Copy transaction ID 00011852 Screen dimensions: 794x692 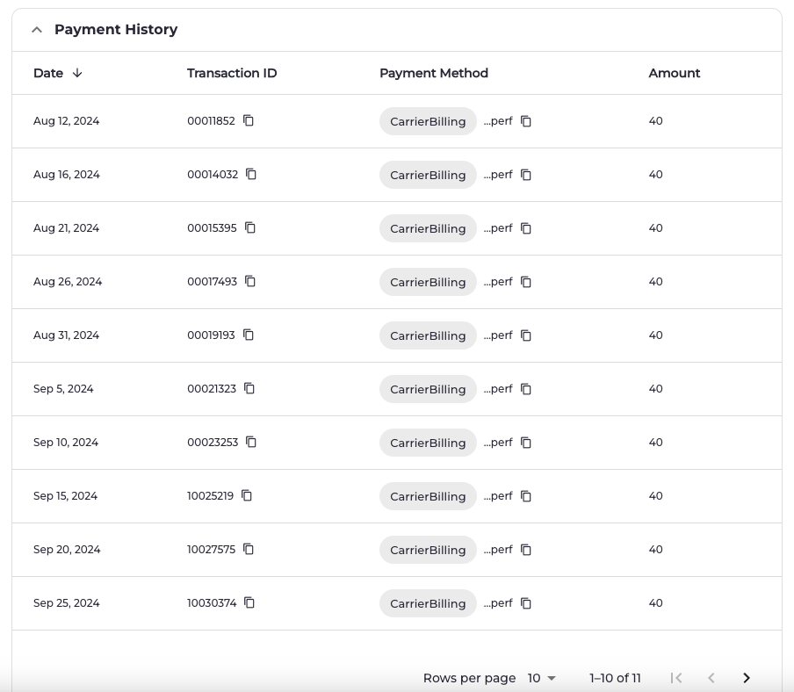point(248,120)
